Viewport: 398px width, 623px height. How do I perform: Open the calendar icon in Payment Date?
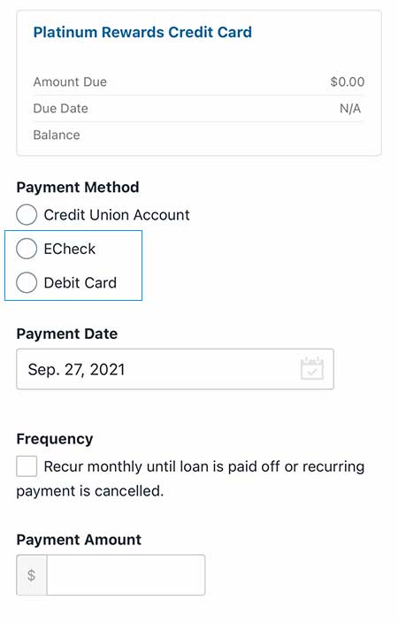312,369
